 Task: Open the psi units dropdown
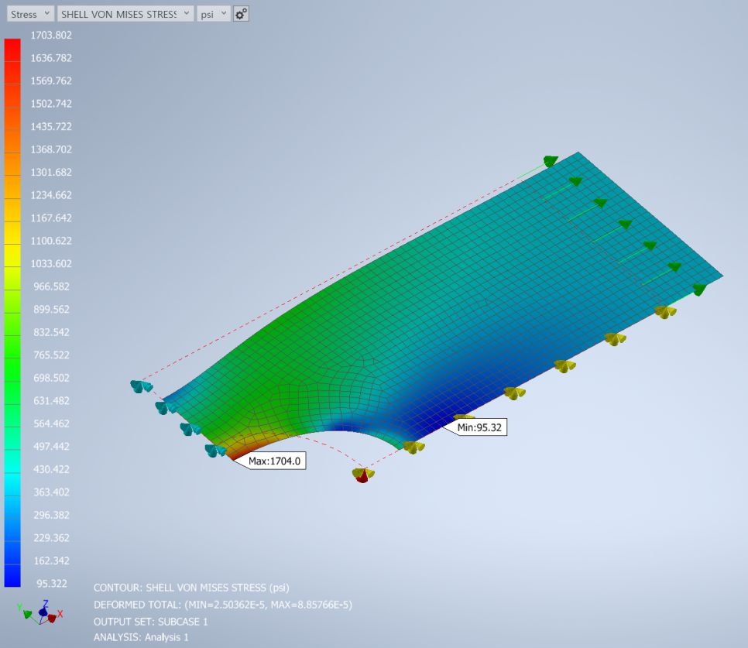coord(211,14)
